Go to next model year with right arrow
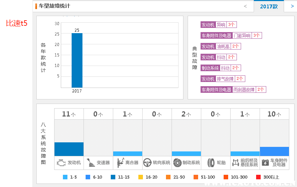This screenshot has width=297, height=187. [292, 6]
